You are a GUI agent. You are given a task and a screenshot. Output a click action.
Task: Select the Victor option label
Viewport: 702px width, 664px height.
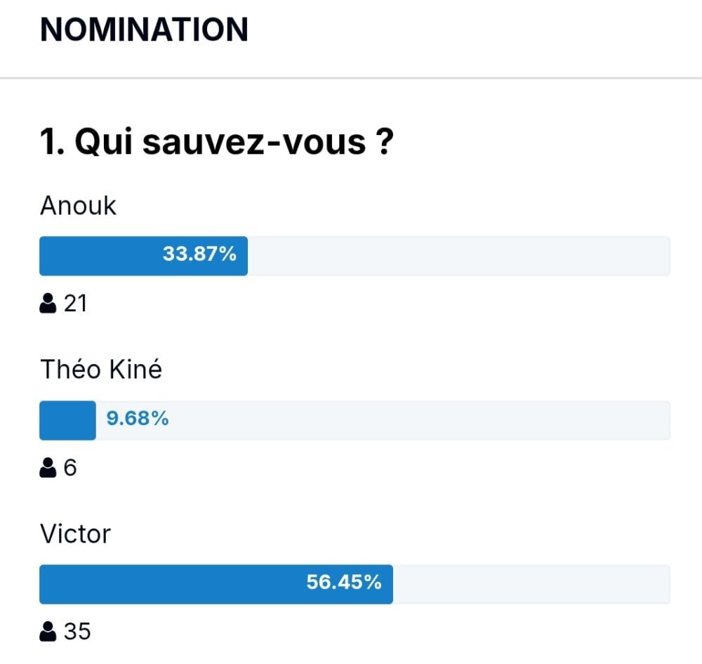click(x=75, y=534)
